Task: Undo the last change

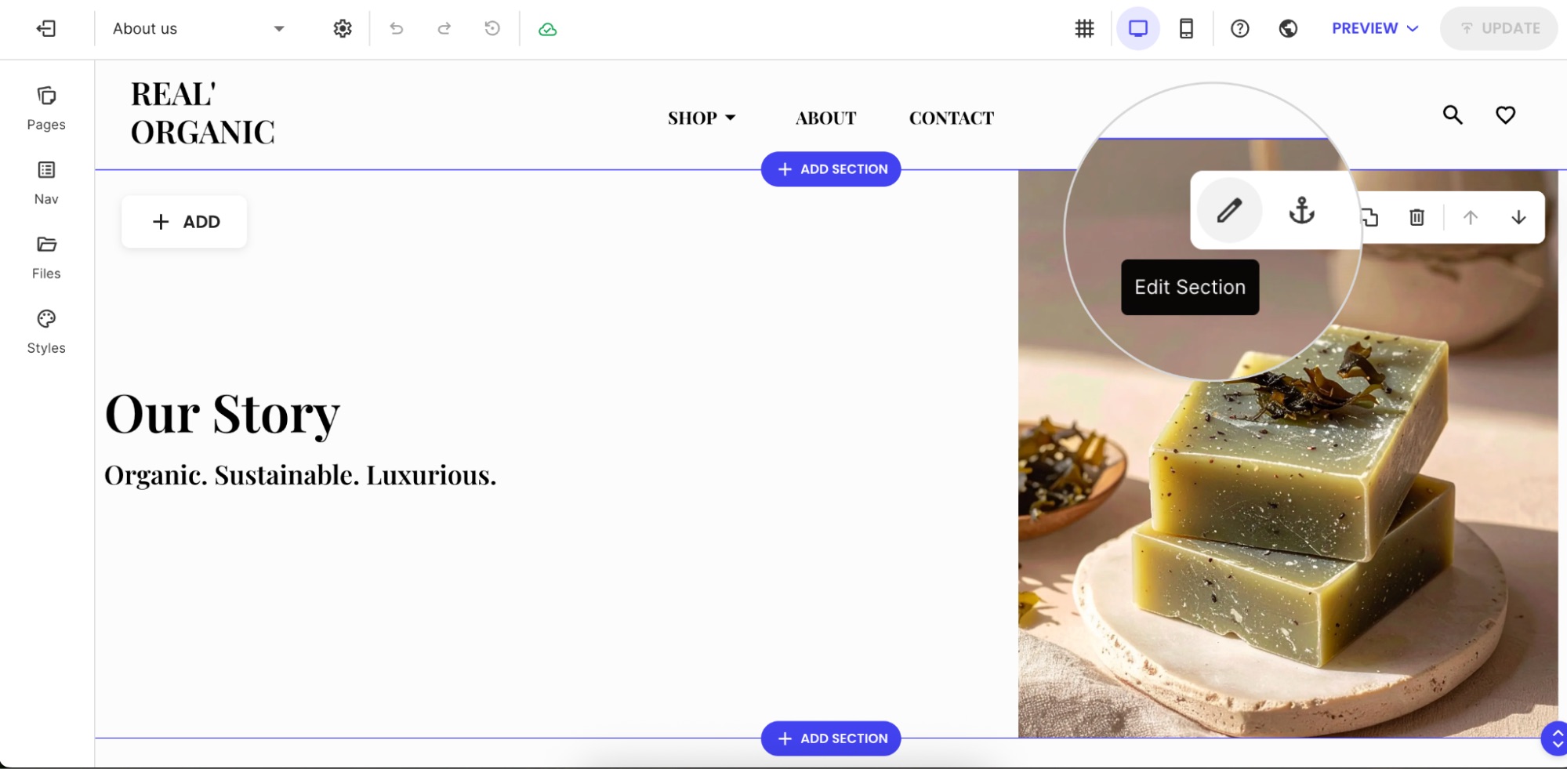Action: pyautogui.click(x=397, y=29)
